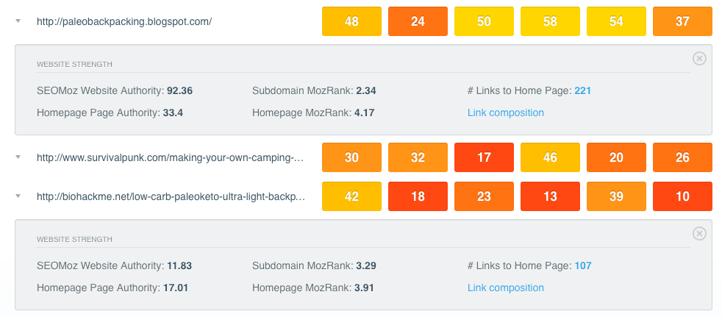Open the paleobackpacking.blogspot.com URL
The width and height of the screenshot is (722, 317).
tap(124, 21)
